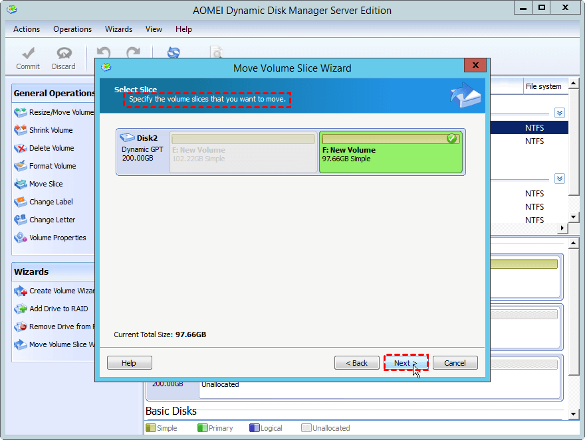Maximize the AOMEI main window
585x440 pixels.
[542, 8]
